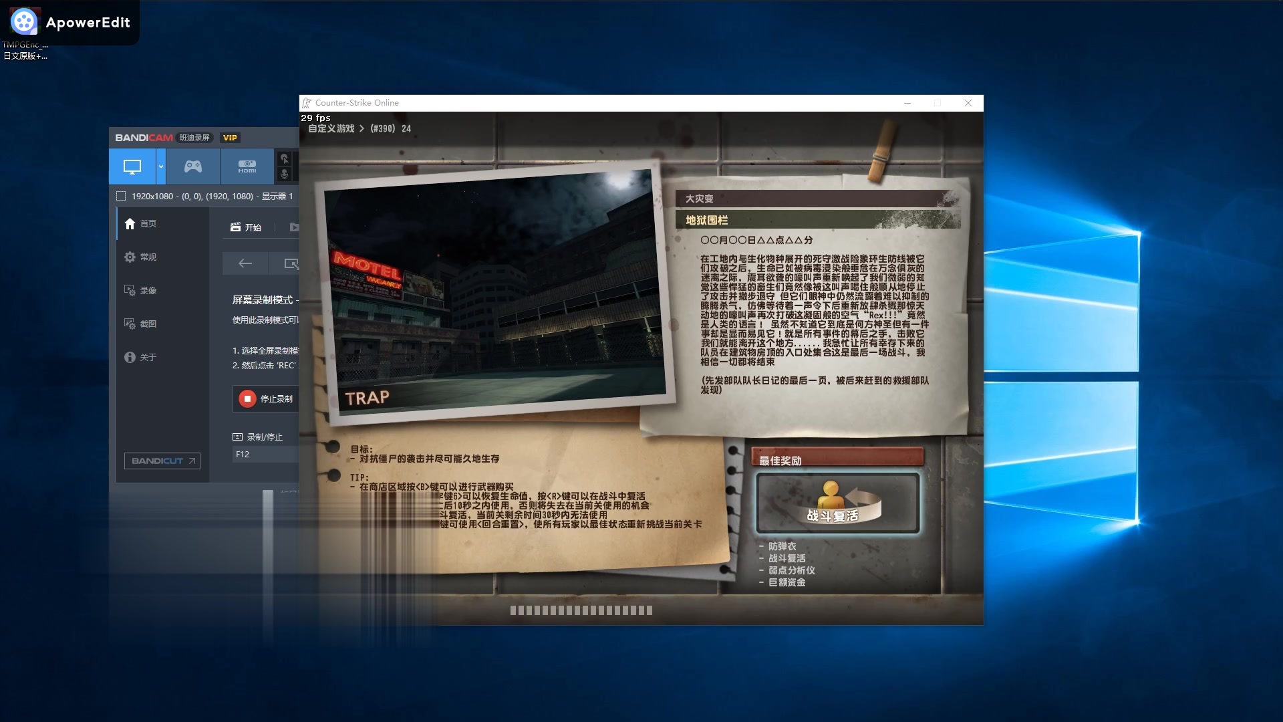Click 停止录制 stop recording button
Screen dimensions: 1283x722
pyautogui.click(x=267, y=398)
